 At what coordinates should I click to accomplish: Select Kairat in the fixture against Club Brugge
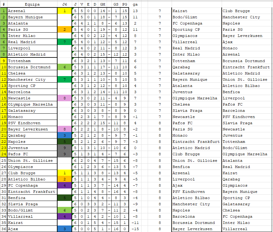click(x=180, y=11)
